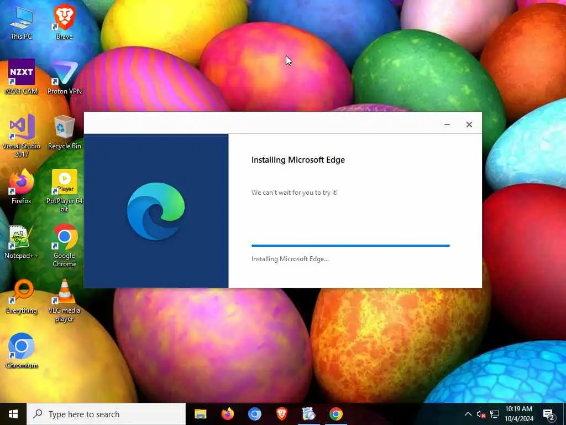The width and height of the screenshot is (566, 425).
Task: Open Google Chrome desktop shortcut
Action: [64, 245]
